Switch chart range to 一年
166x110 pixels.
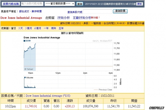pos(46,28)
